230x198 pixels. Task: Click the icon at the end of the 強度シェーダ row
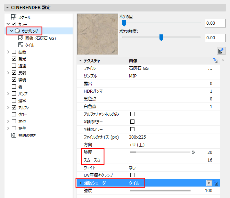pyautogui.click(x=216, y=183)
